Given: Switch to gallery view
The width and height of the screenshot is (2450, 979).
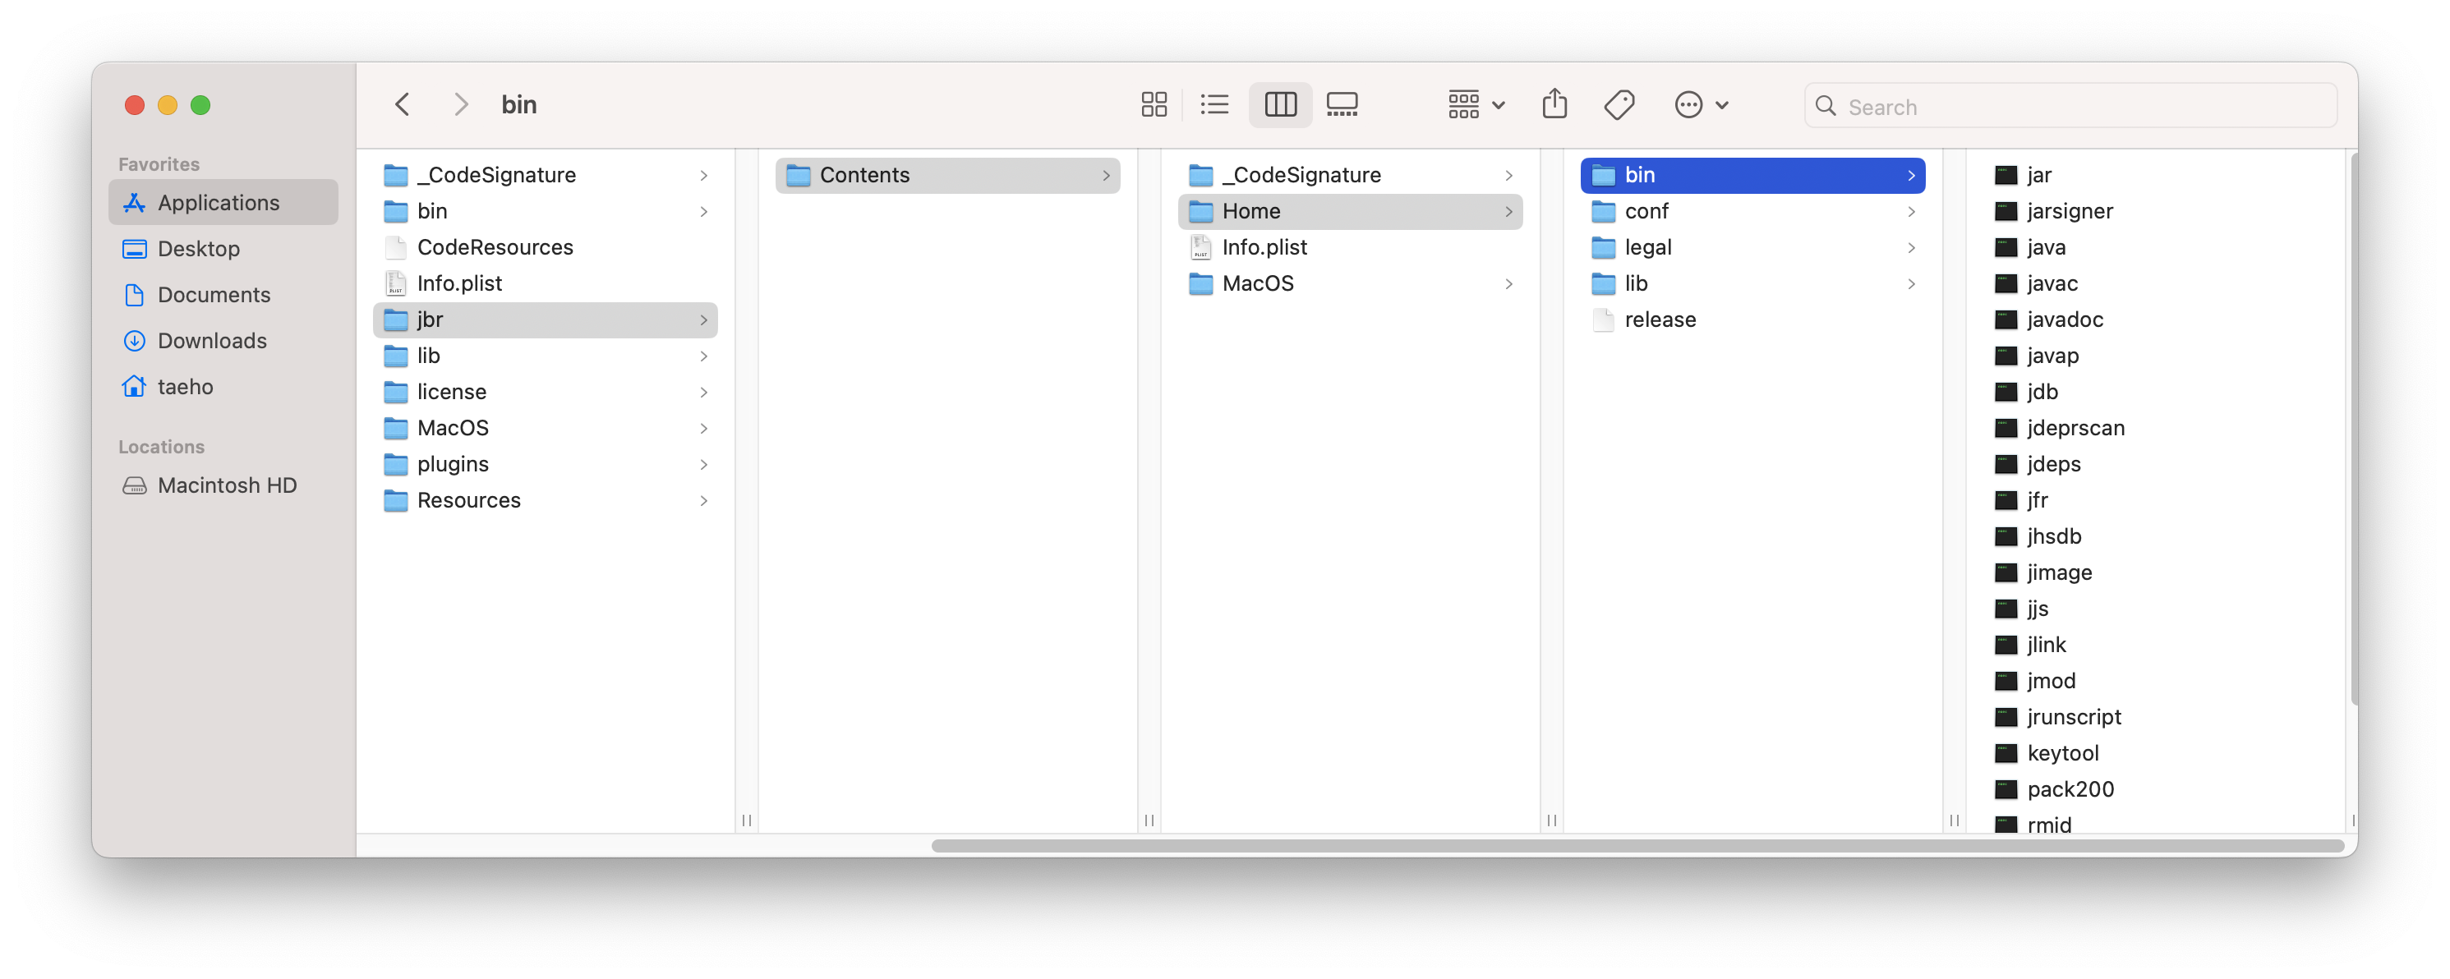Looking at the screenshot, I should click(1342, 104).
